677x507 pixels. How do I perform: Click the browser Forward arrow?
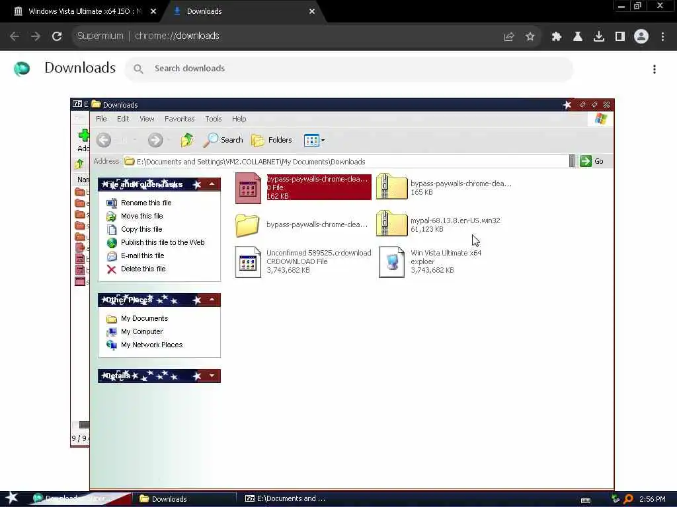[x=36, y=36]
